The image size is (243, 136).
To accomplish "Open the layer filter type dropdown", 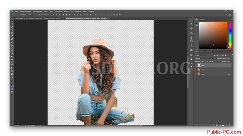I will (x=202, y=55).
